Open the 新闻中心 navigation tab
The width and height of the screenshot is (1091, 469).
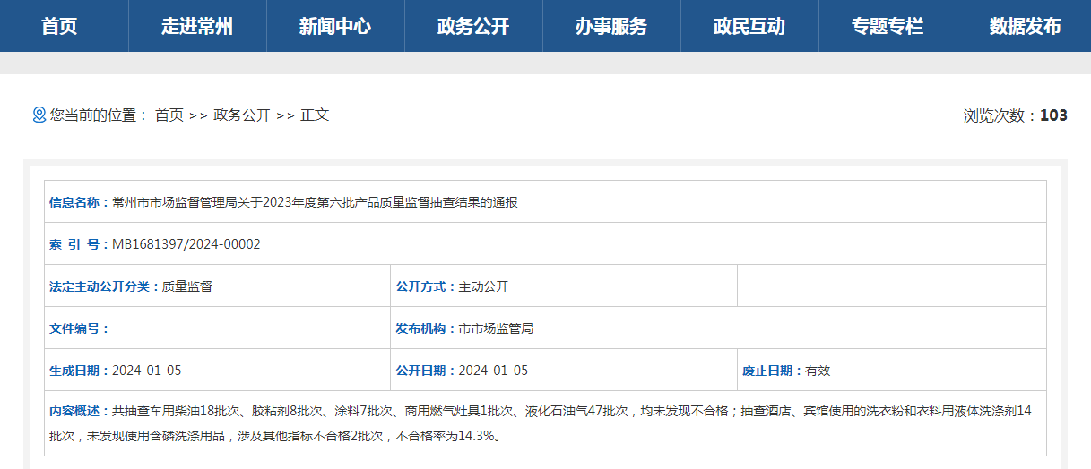coord(335,26)
